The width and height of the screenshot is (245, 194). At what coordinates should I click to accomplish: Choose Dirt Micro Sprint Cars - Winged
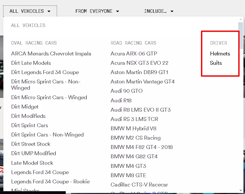[x=49, y=97]
